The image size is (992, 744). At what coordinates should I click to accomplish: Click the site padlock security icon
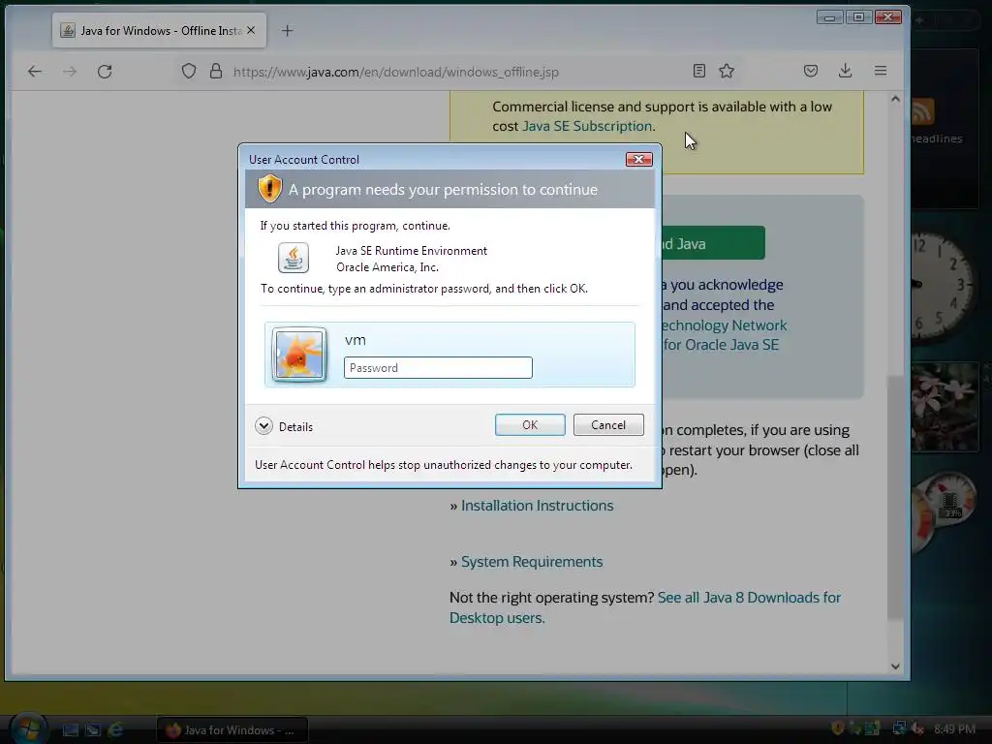[x=216, y=71]
